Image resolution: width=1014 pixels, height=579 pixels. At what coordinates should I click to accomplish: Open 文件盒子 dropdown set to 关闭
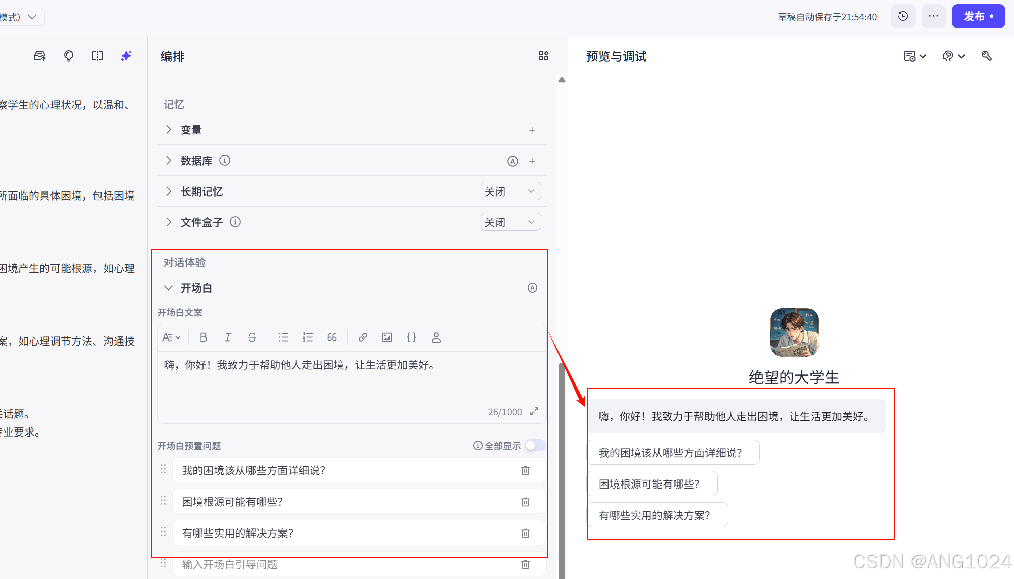(x=511, y=222)
